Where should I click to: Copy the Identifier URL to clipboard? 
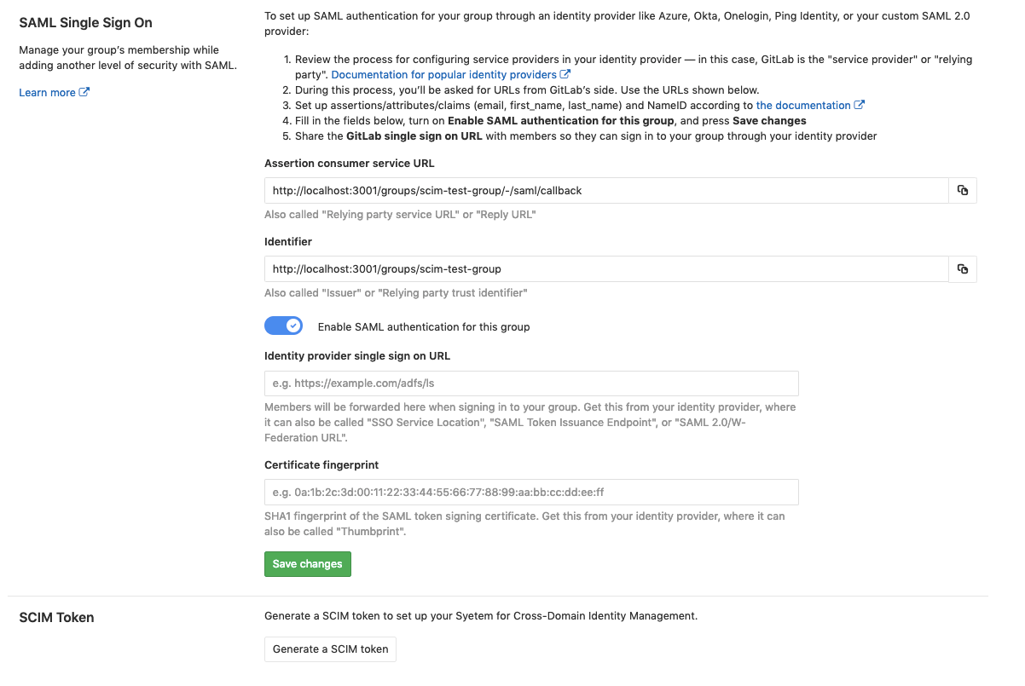(x=962, y=269)
